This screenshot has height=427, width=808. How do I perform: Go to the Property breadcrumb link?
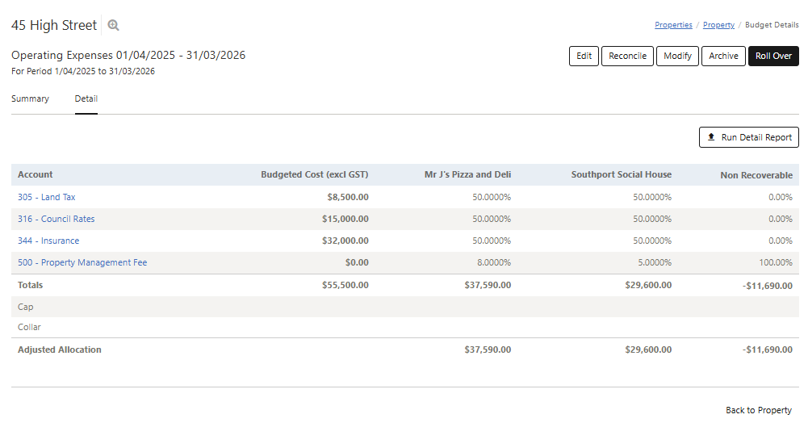(x=718, y=25)
